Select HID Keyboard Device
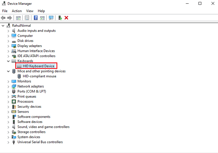The image size is (218, 153). [x=38, y=66]
